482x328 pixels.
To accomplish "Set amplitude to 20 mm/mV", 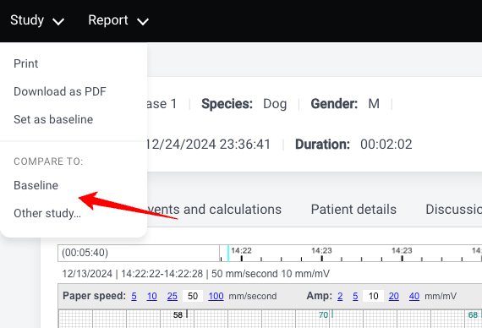I will click(394, 296).
